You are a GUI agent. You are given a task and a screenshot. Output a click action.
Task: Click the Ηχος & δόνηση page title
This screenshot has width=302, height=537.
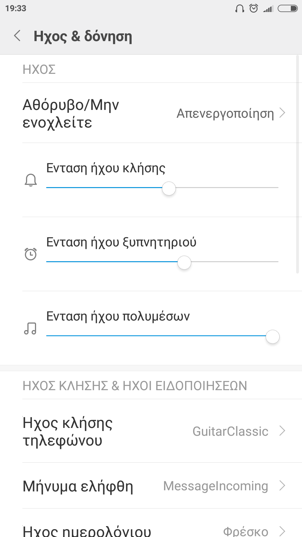tap(83, 36)
